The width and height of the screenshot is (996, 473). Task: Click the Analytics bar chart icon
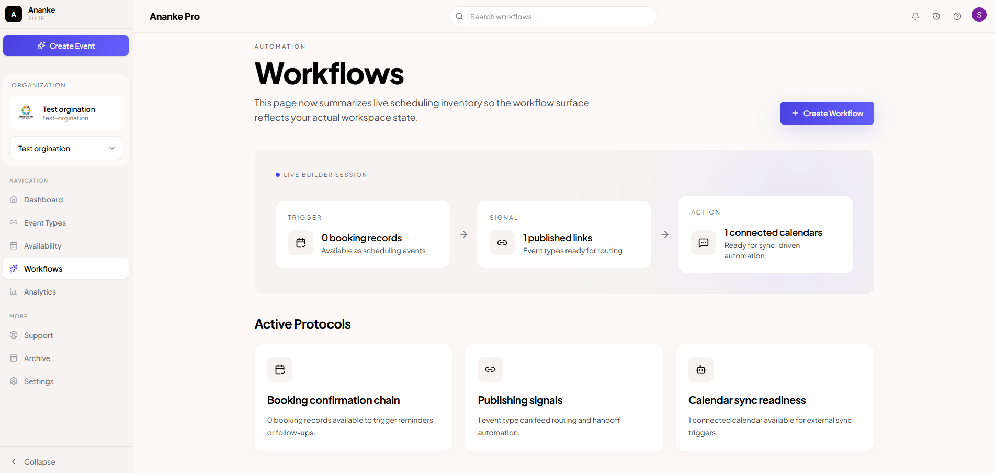[14, 291]
